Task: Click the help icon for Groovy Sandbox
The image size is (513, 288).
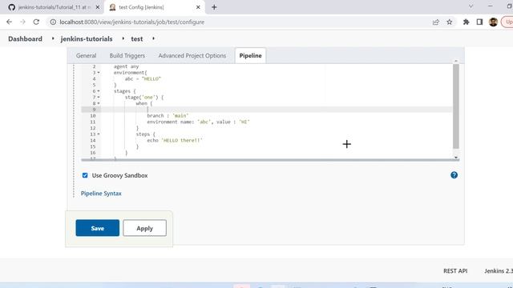Action: click(x=454, y=175)
